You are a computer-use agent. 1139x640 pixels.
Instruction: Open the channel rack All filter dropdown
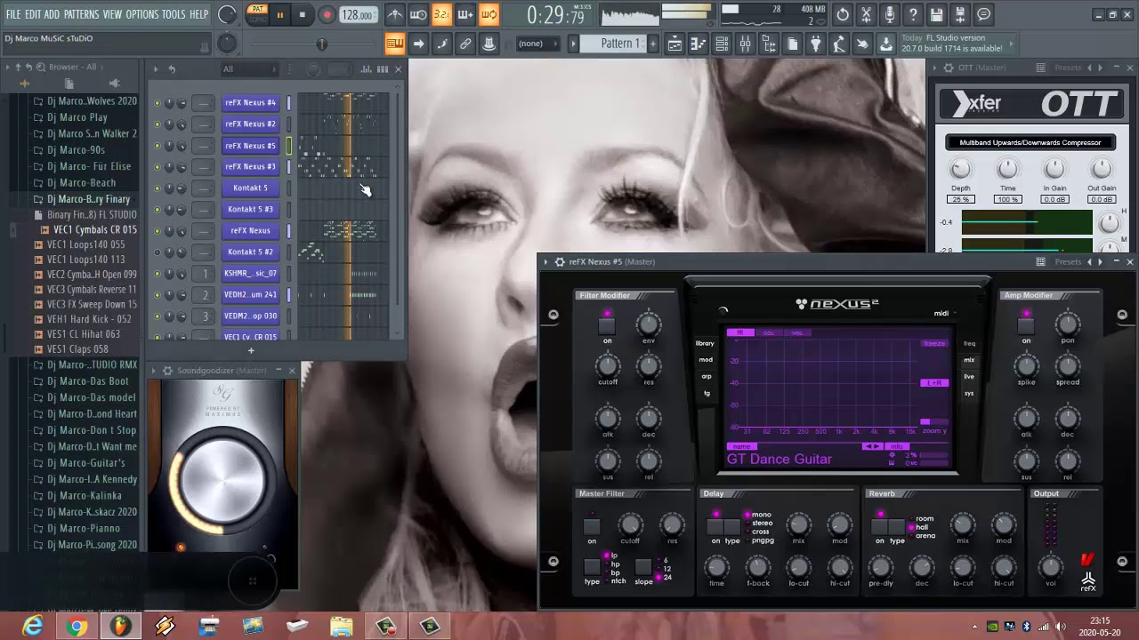249,68
